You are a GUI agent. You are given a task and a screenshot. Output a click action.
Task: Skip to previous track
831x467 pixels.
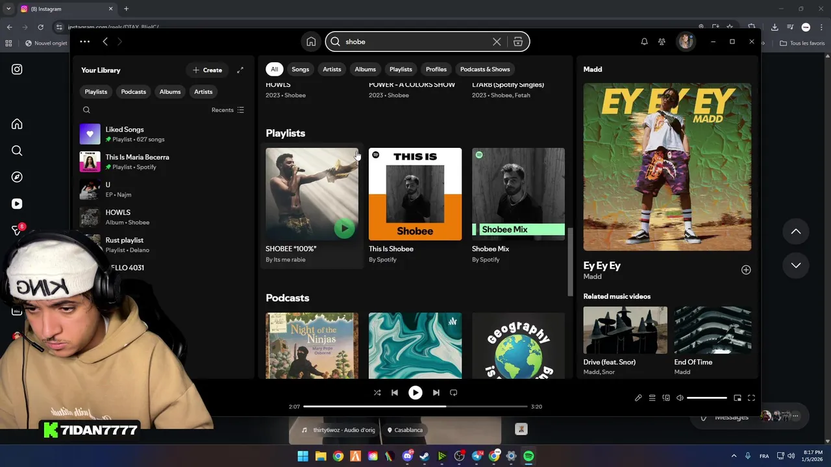pos(395,392)
